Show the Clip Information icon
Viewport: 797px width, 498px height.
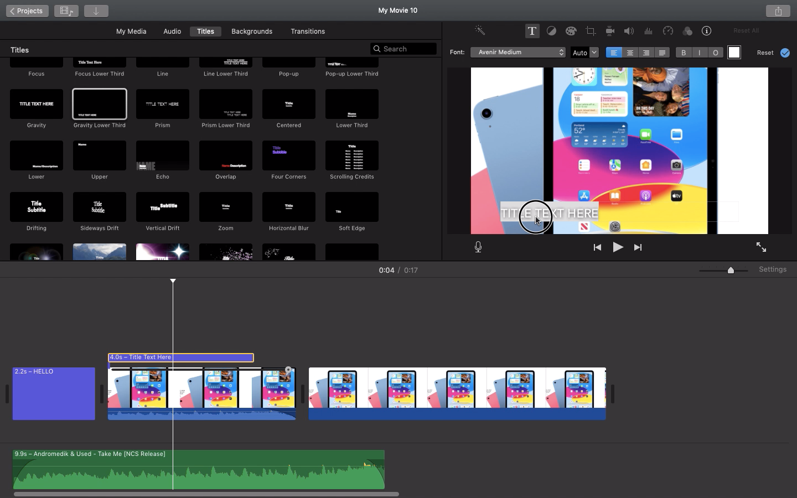click(707, 31)
